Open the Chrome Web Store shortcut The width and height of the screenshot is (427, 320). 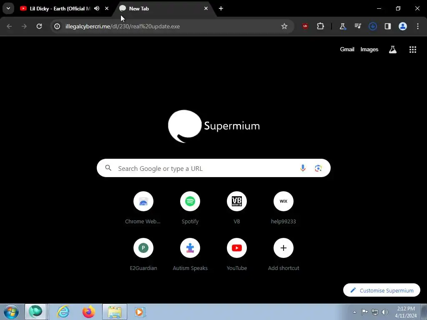tap(143, 208)
